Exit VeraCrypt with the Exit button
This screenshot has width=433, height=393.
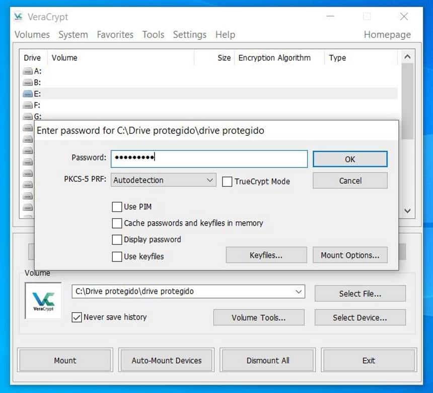(x=369, y=360)
